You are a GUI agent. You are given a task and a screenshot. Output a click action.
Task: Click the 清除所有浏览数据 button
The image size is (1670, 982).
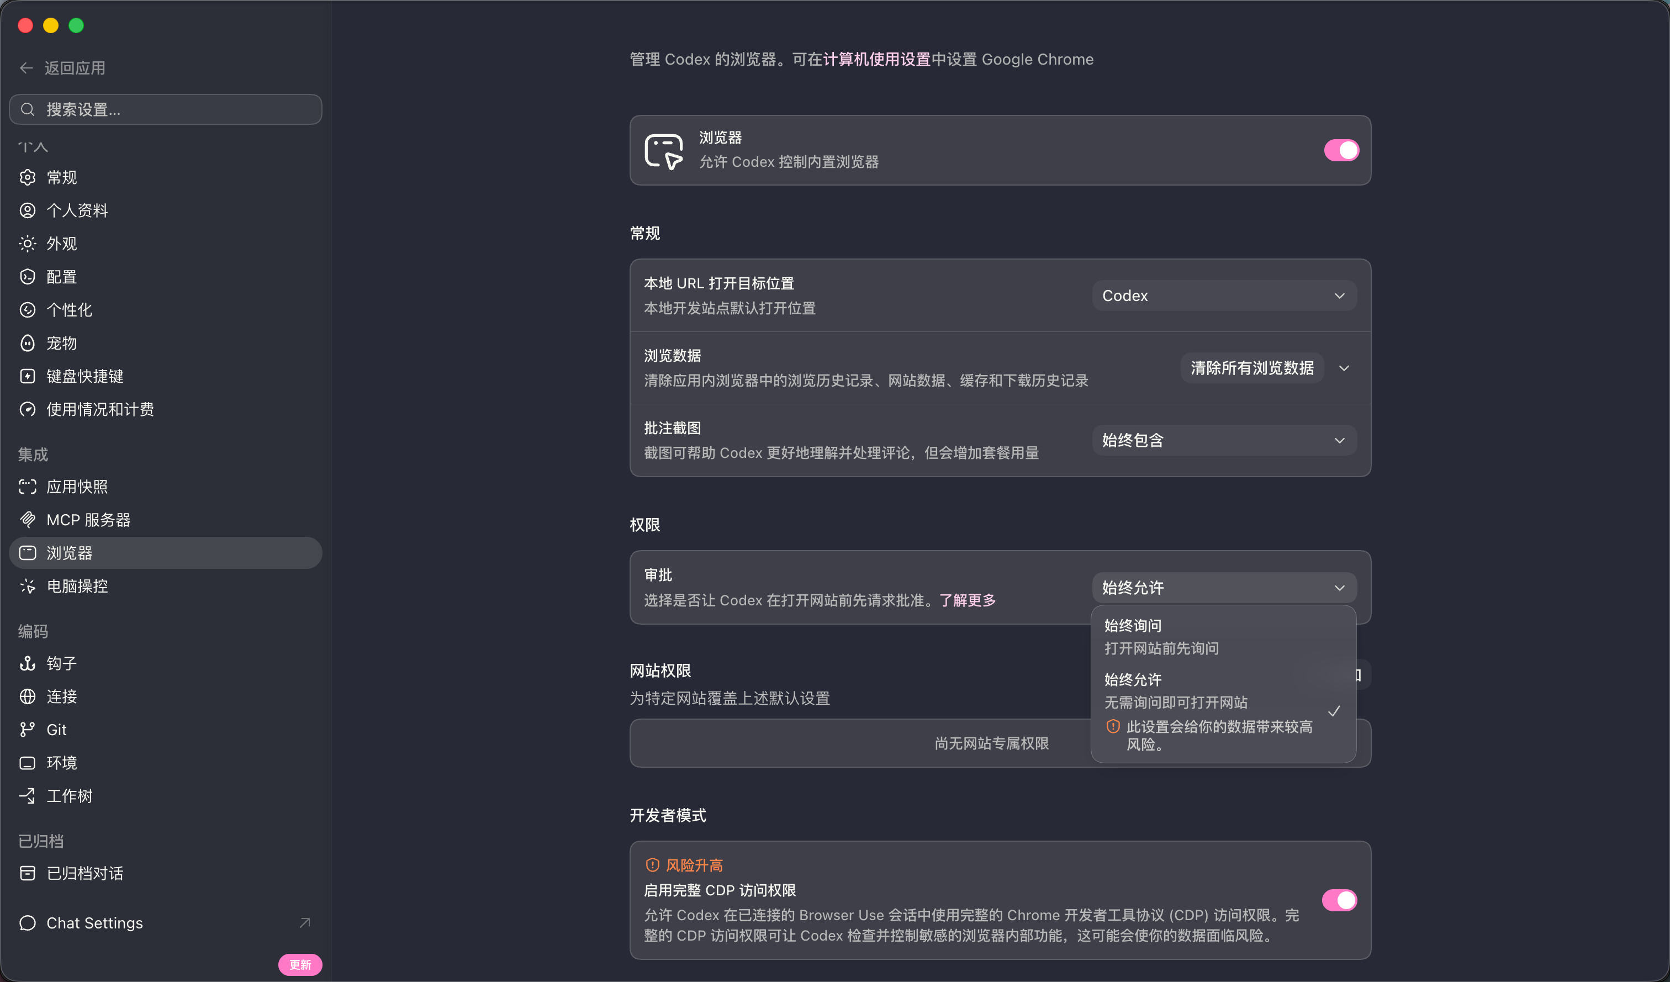point(1252,368)
